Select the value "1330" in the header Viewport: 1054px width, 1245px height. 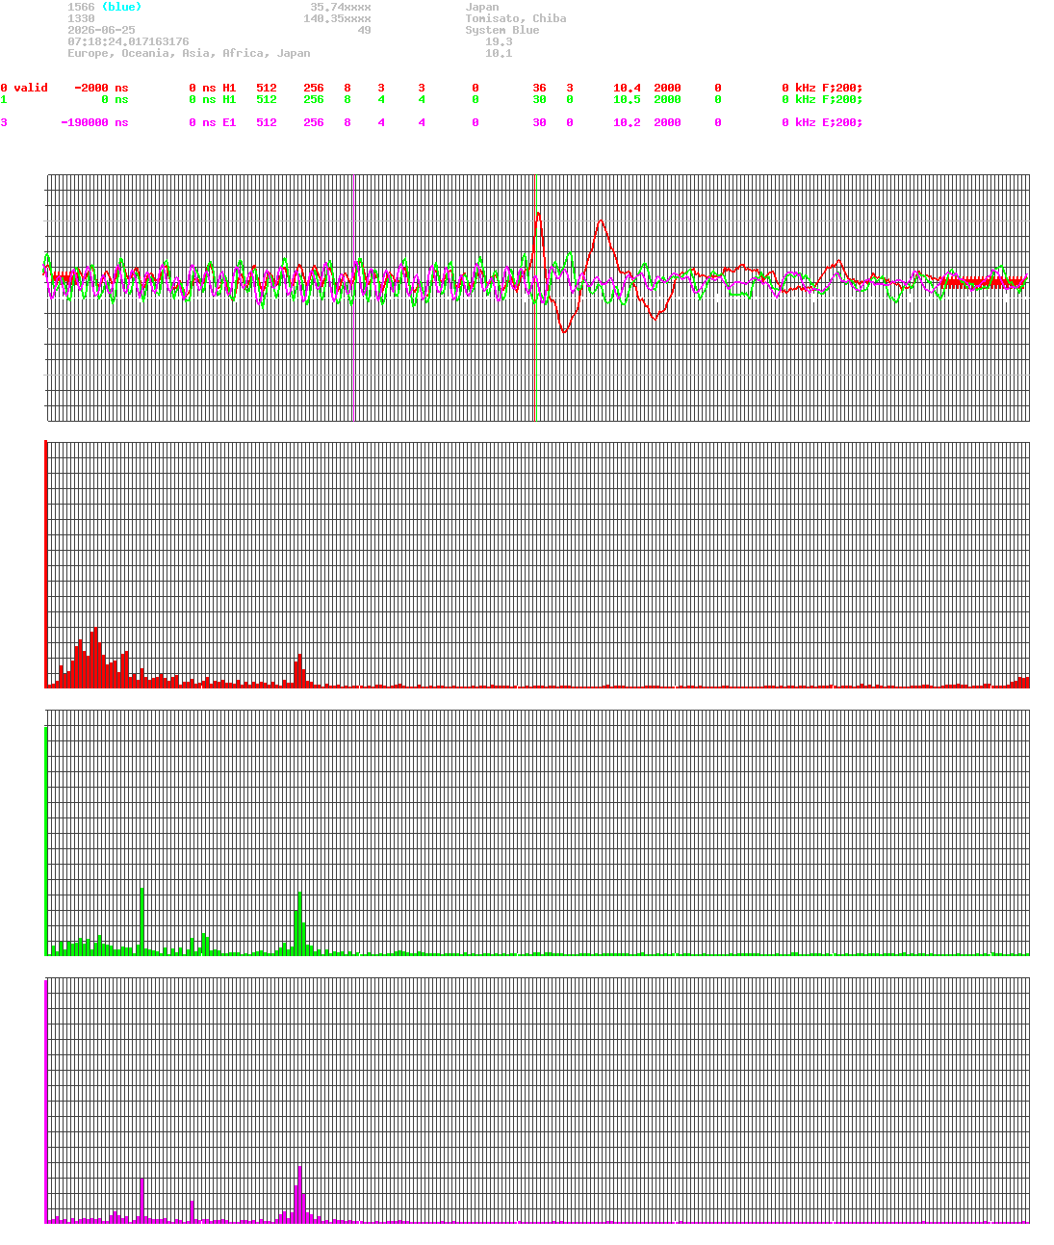coord(81,18)
